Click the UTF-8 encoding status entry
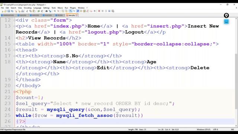Screen dimensions: 238x134 click(216, 130)
